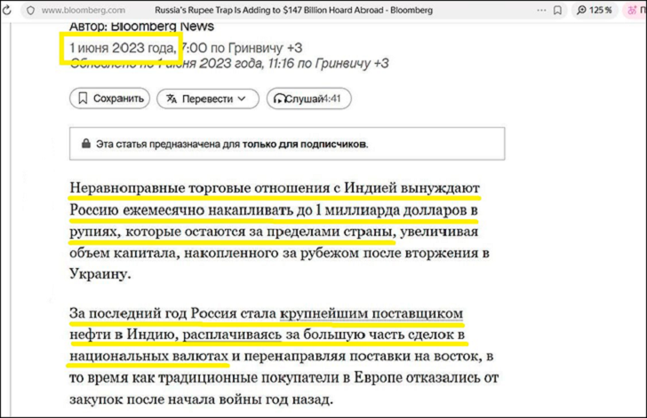Play article audio with Слушай button

coord(308,99)
